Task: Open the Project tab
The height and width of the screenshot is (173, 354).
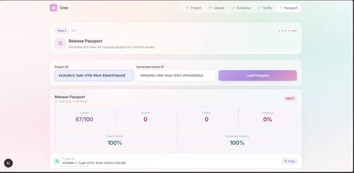Action: click(x=193, y=8)
